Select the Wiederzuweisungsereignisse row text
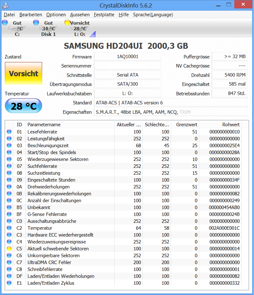 tap(57, 242)
